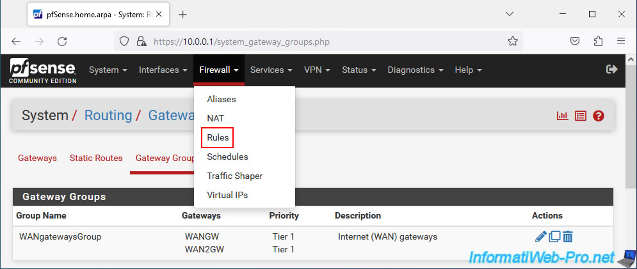Bookmark this page with star icon

click(x=513, y=41)
